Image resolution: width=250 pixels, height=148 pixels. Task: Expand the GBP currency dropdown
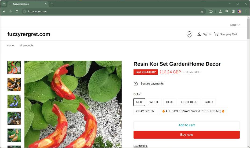(235, 25)
